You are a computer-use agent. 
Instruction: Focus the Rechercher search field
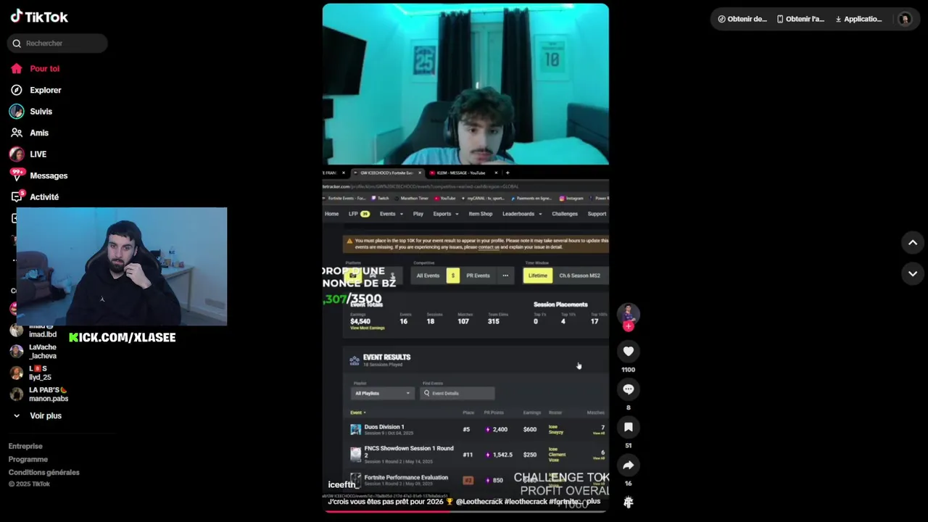(x=57, y=43)
